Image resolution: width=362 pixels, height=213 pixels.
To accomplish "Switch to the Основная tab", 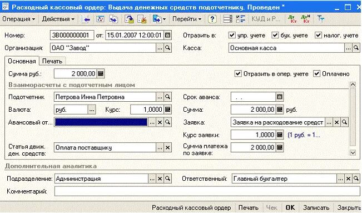I will [x=22, y=61].
